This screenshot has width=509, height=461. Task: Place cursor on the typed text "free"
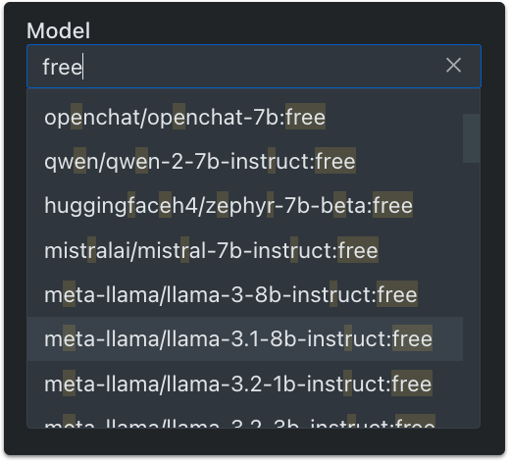pos(62,67)
